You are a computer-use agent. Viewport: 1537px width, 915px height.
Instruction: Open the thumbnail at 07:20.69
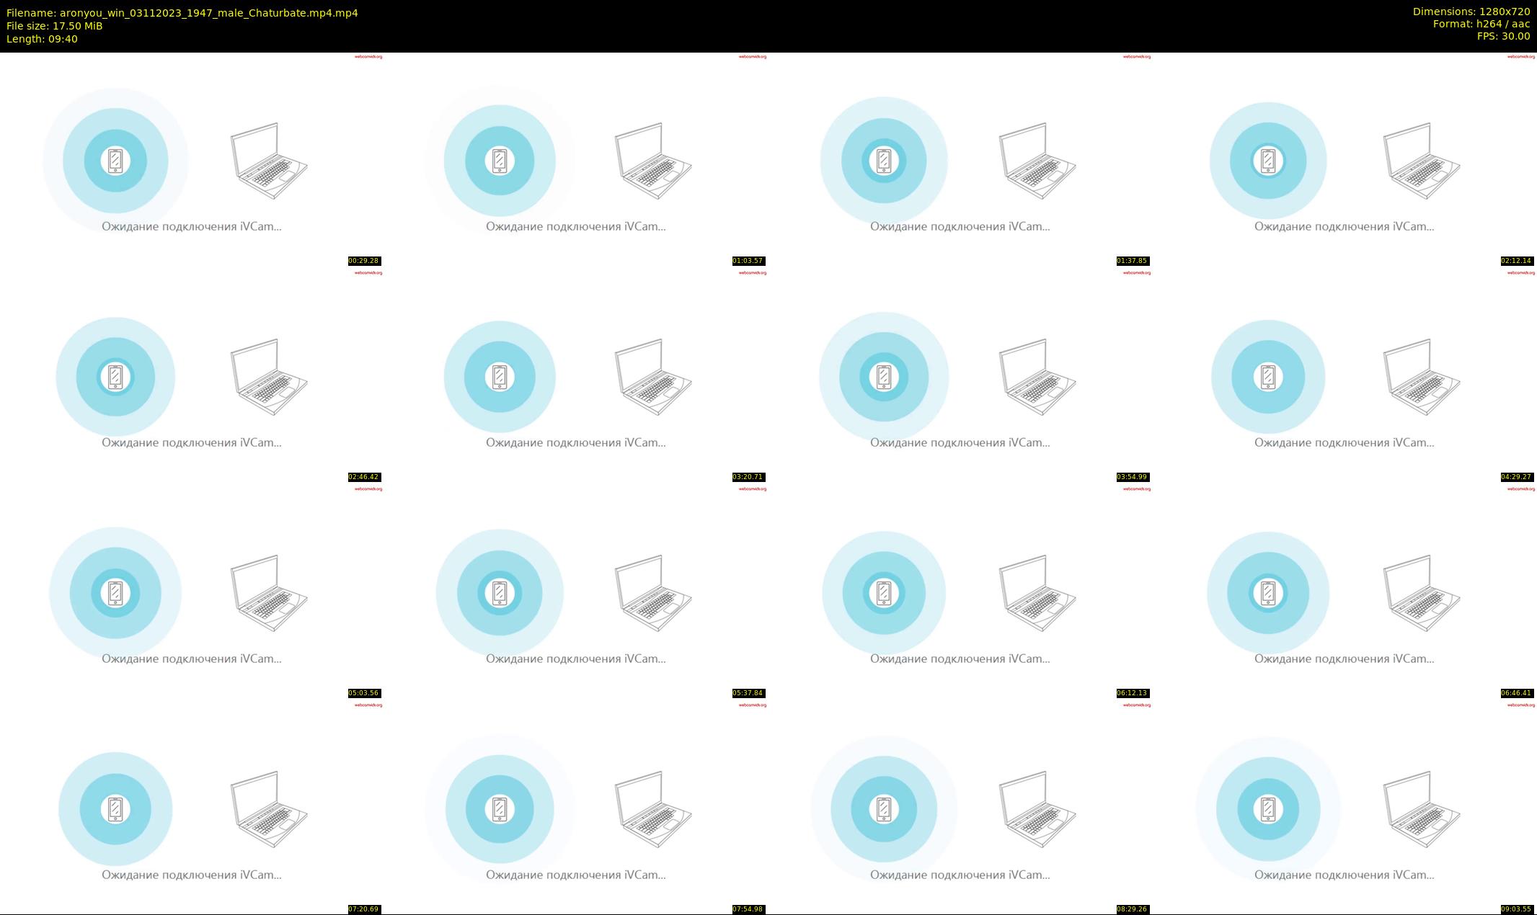192,808
